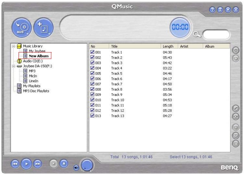Select the Track 9 title
The image size is (244, 174).
[117, 95]
